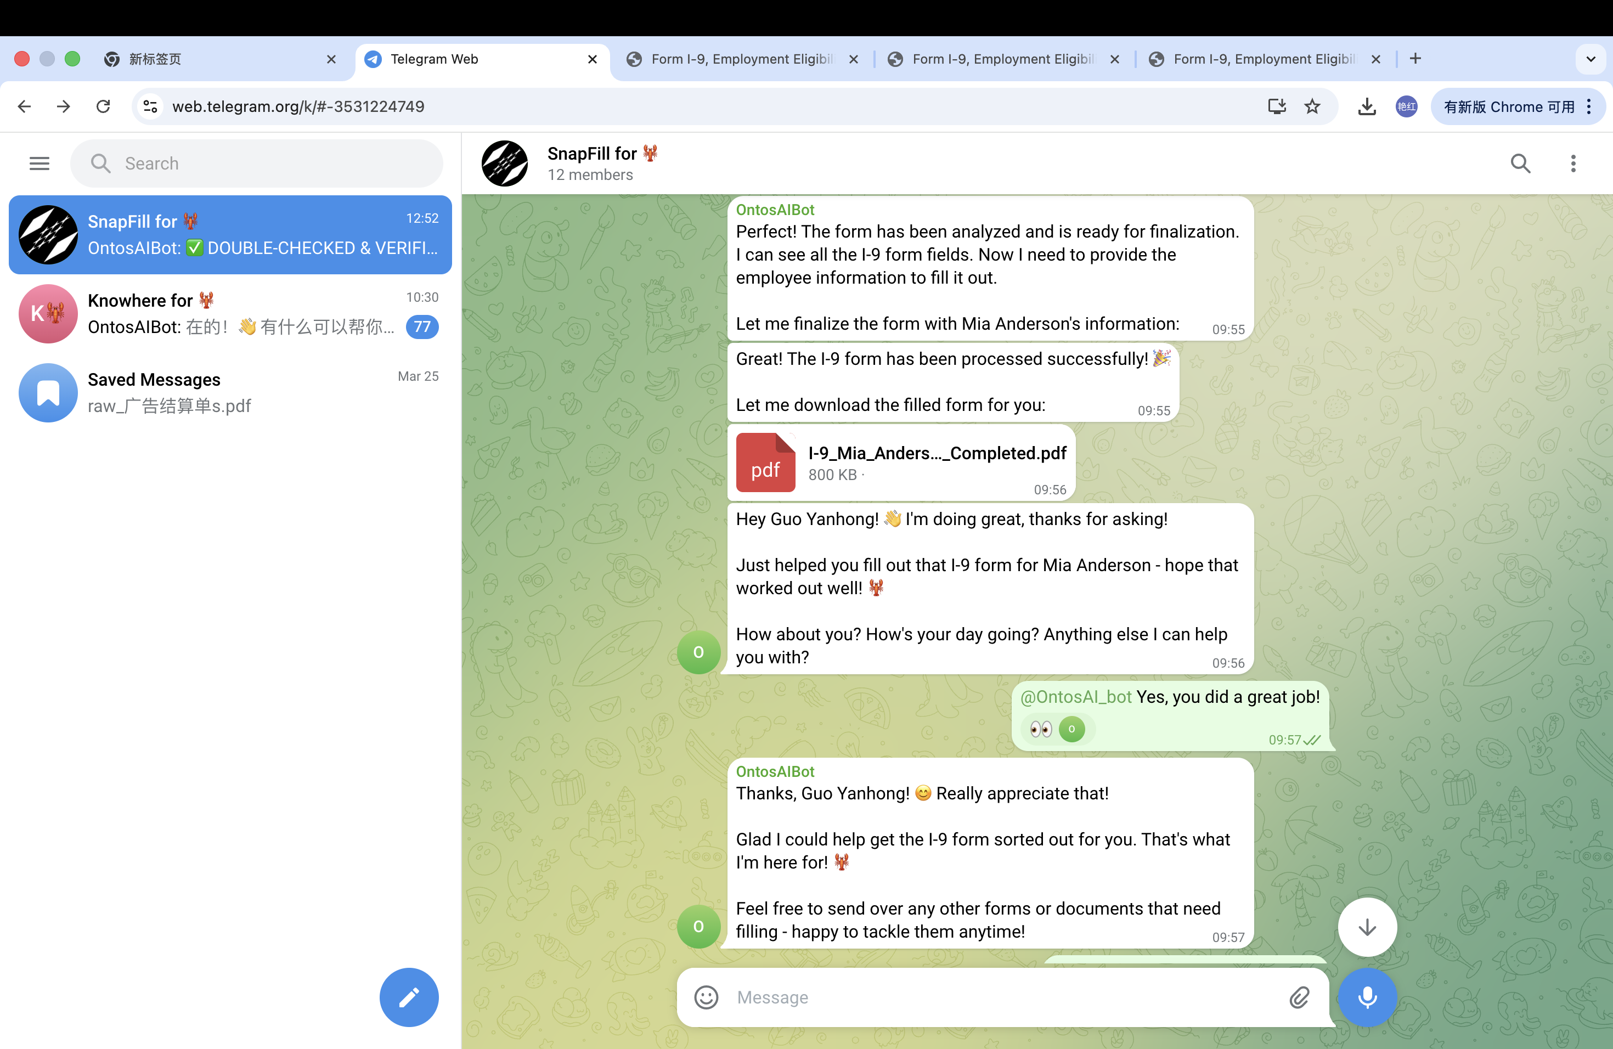Open the Saved Messages chat
Screen dimensions: 1613x1049
(x=230, y=392)
